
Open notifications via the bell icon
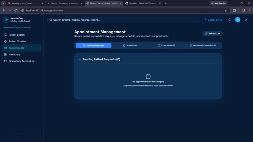(229, 20)
